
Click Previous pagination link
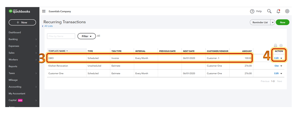point(265,81)
